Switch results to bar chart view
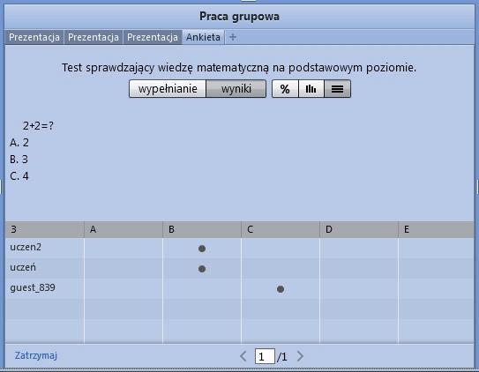 pyautogui.click(x=311, y=89)
